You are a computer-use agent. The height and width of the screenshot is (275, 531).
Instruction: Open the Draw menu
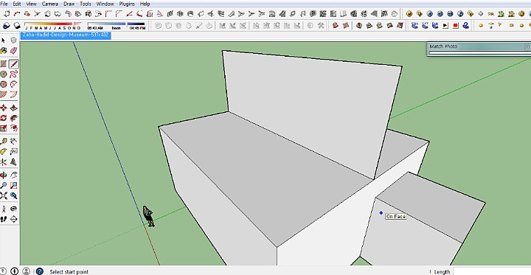(69, 4)
